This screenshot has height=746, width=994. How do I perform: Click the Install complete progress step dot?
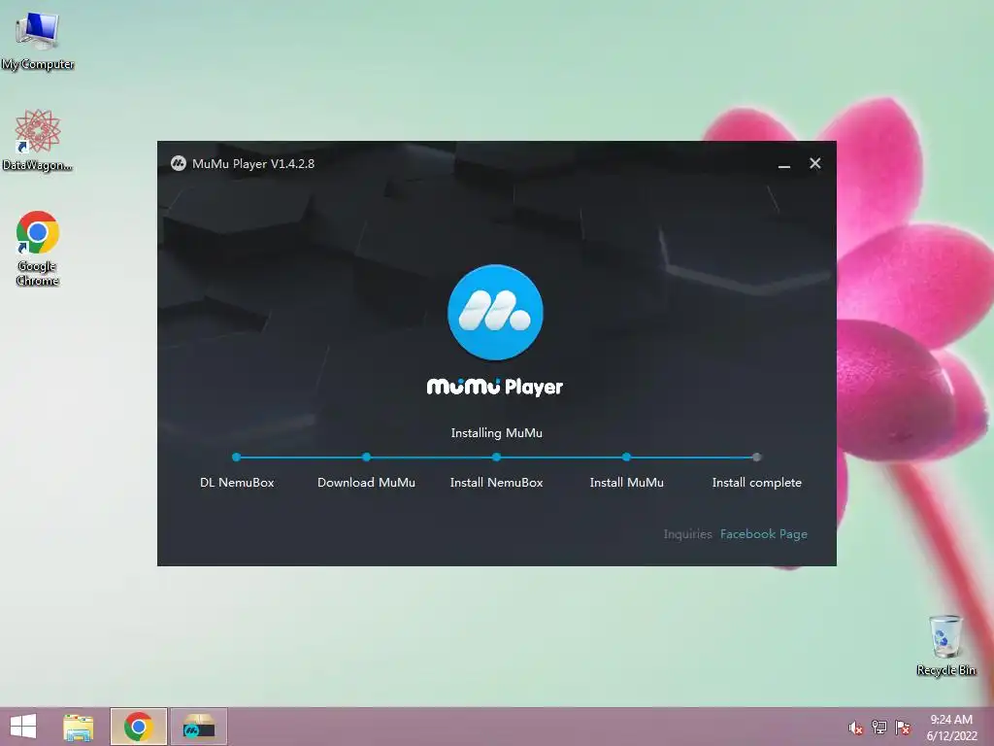(x=756, y=457)
